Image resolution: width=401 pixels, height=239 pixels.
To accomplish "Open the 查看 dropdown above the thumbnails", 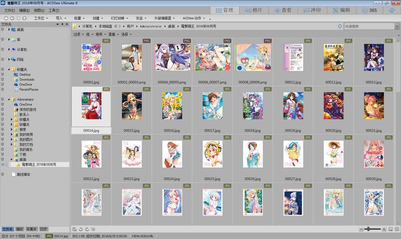I will [113, 34].
